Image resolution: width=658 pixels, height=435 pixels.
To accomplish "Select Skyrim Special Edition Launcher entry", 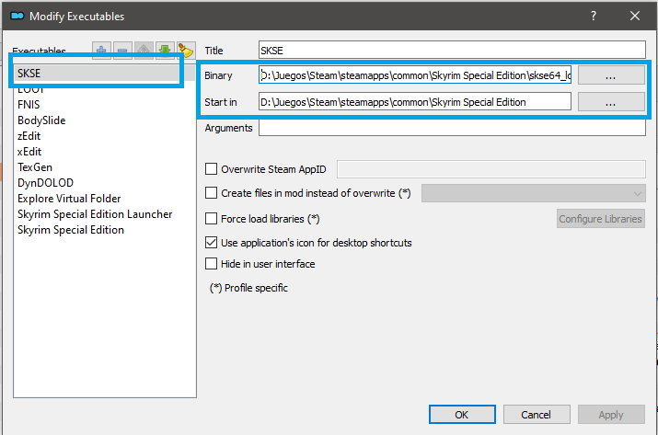I will (x=105, y=214).
